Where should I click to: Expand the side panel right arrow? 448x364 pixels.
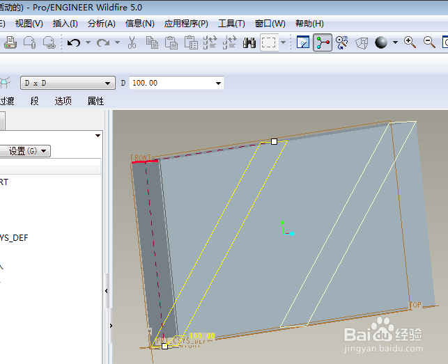click(x=111, y=326)
